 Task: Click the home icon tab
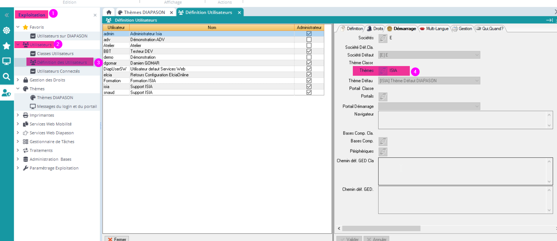[x=109, y=12]
